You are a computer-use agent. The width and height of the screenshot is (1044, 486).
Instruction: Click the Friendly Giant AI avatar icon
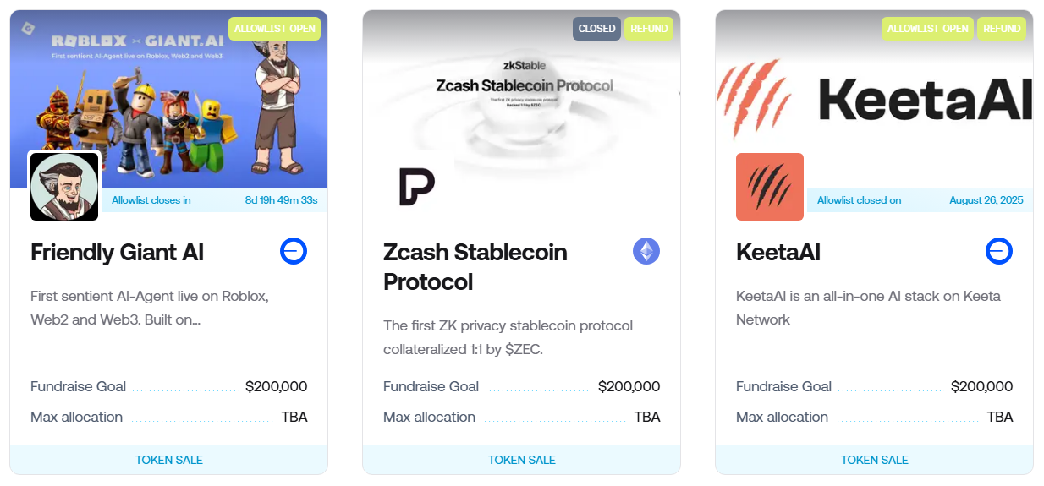pyautogui.click(x=64, y=186)
